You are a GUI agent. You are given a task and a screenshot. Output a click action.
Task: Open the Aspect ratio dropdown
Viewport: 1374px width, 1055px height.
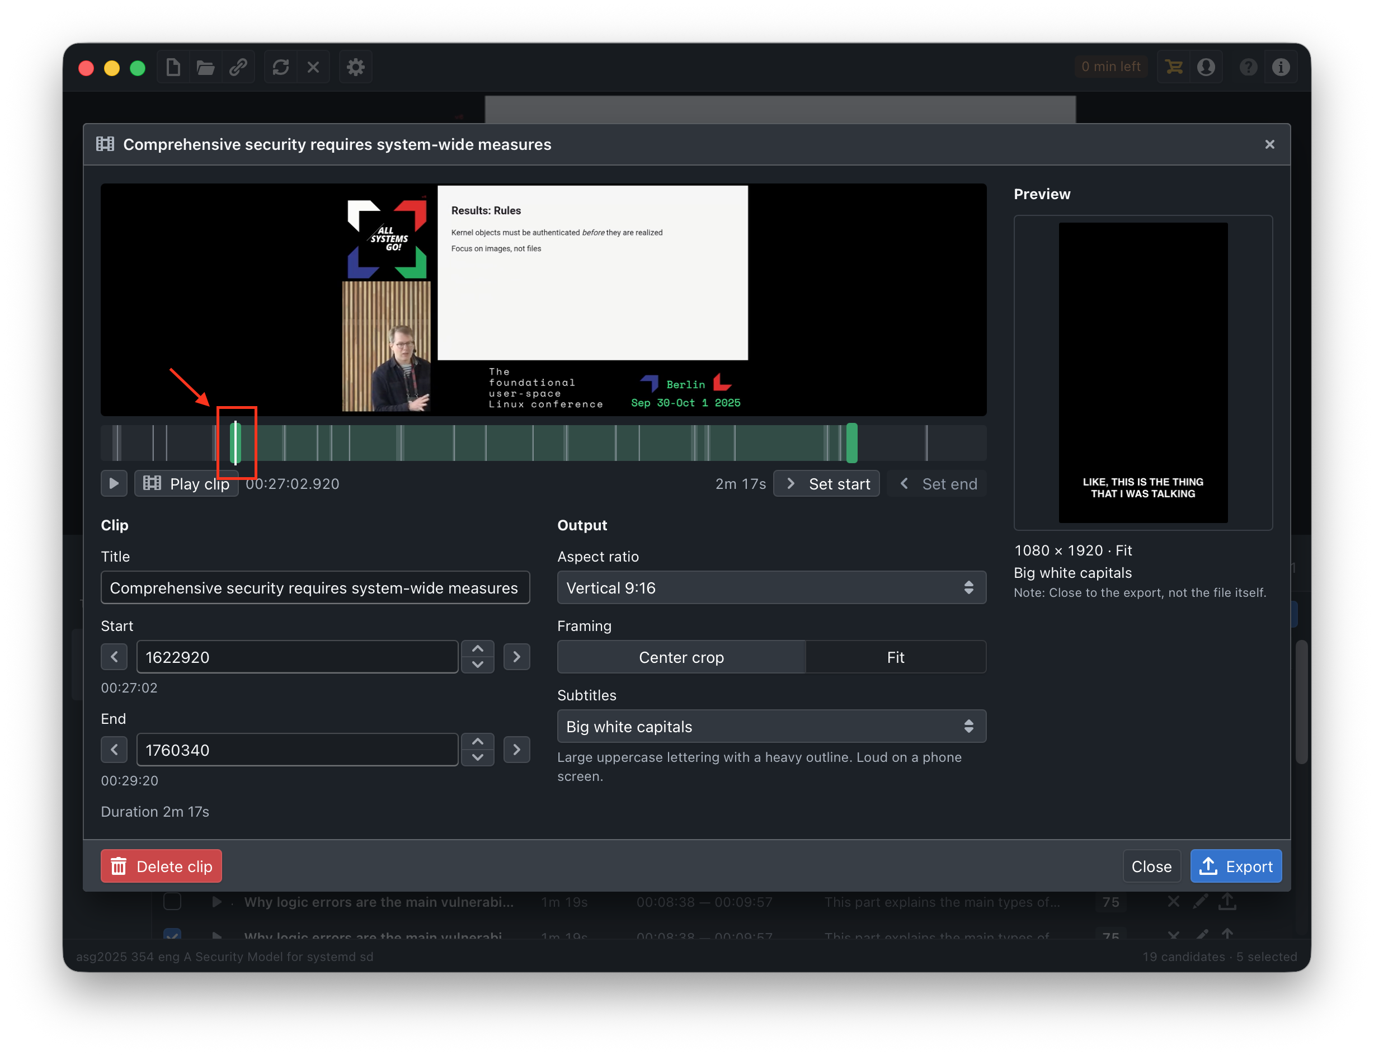771,588
